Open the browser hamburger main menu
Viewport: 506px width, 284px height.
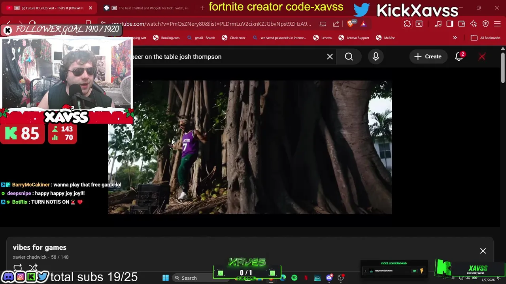point(497,24)
